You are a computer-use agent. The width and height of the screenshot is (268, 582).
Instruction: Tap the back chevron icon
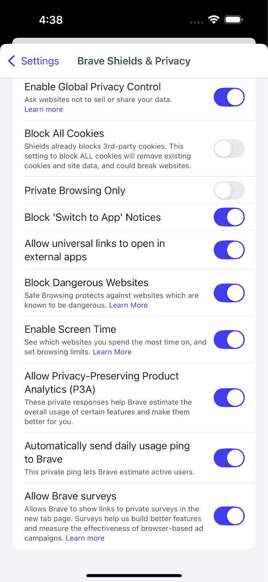pos(12,61)
